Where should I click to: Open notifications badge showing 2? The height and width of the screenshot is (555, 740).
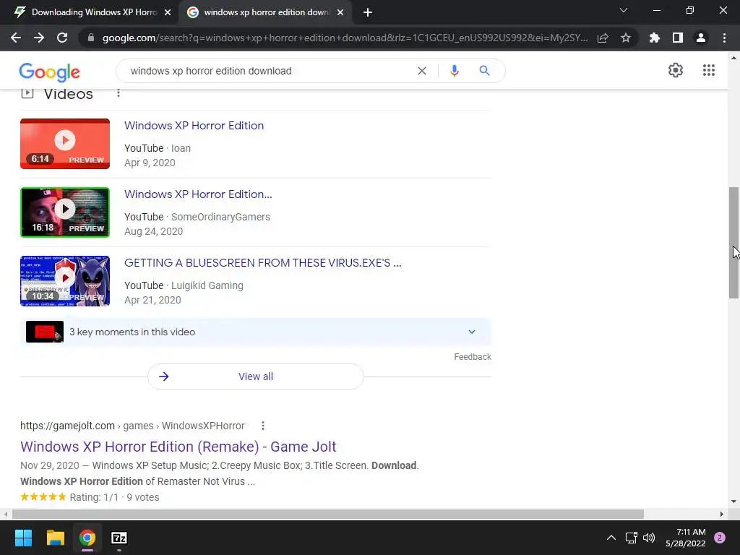[720, 538]
